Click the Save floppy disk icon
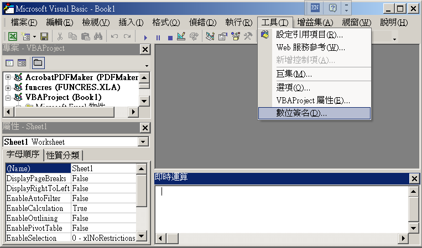422x248 pixels. click(x=44, y=36)
